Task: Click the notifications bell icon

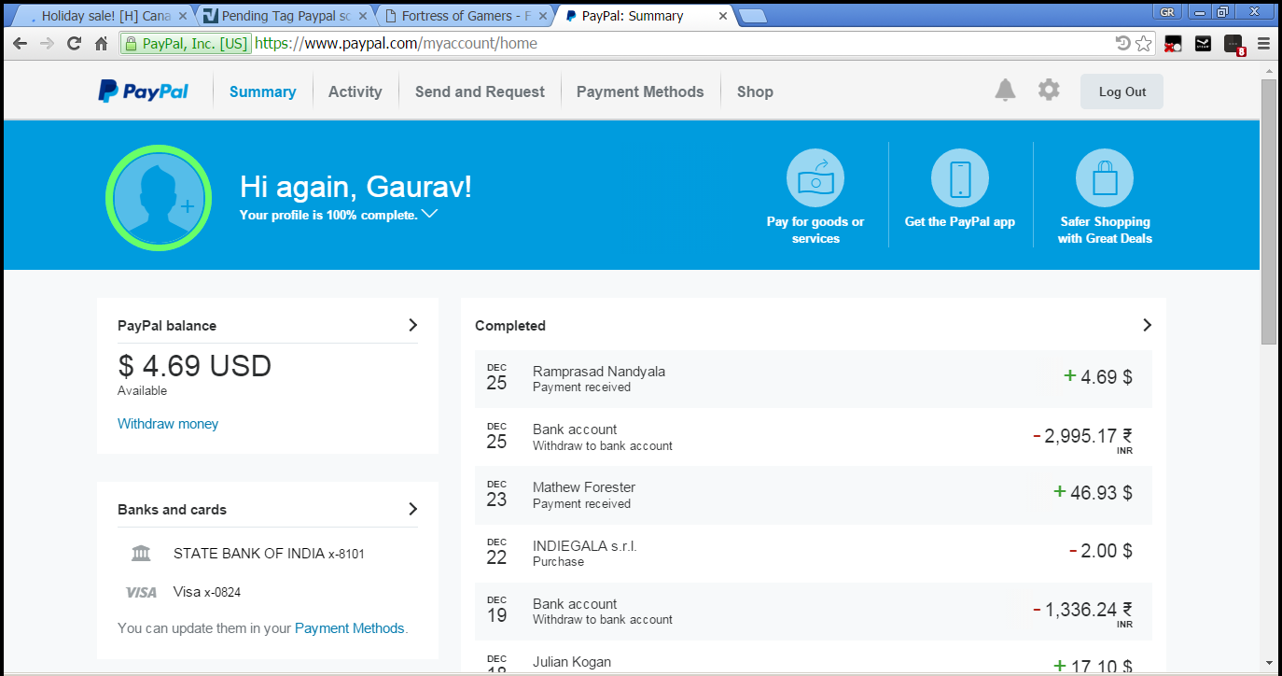Action: pyautogui.click(x=1005, y=91)
